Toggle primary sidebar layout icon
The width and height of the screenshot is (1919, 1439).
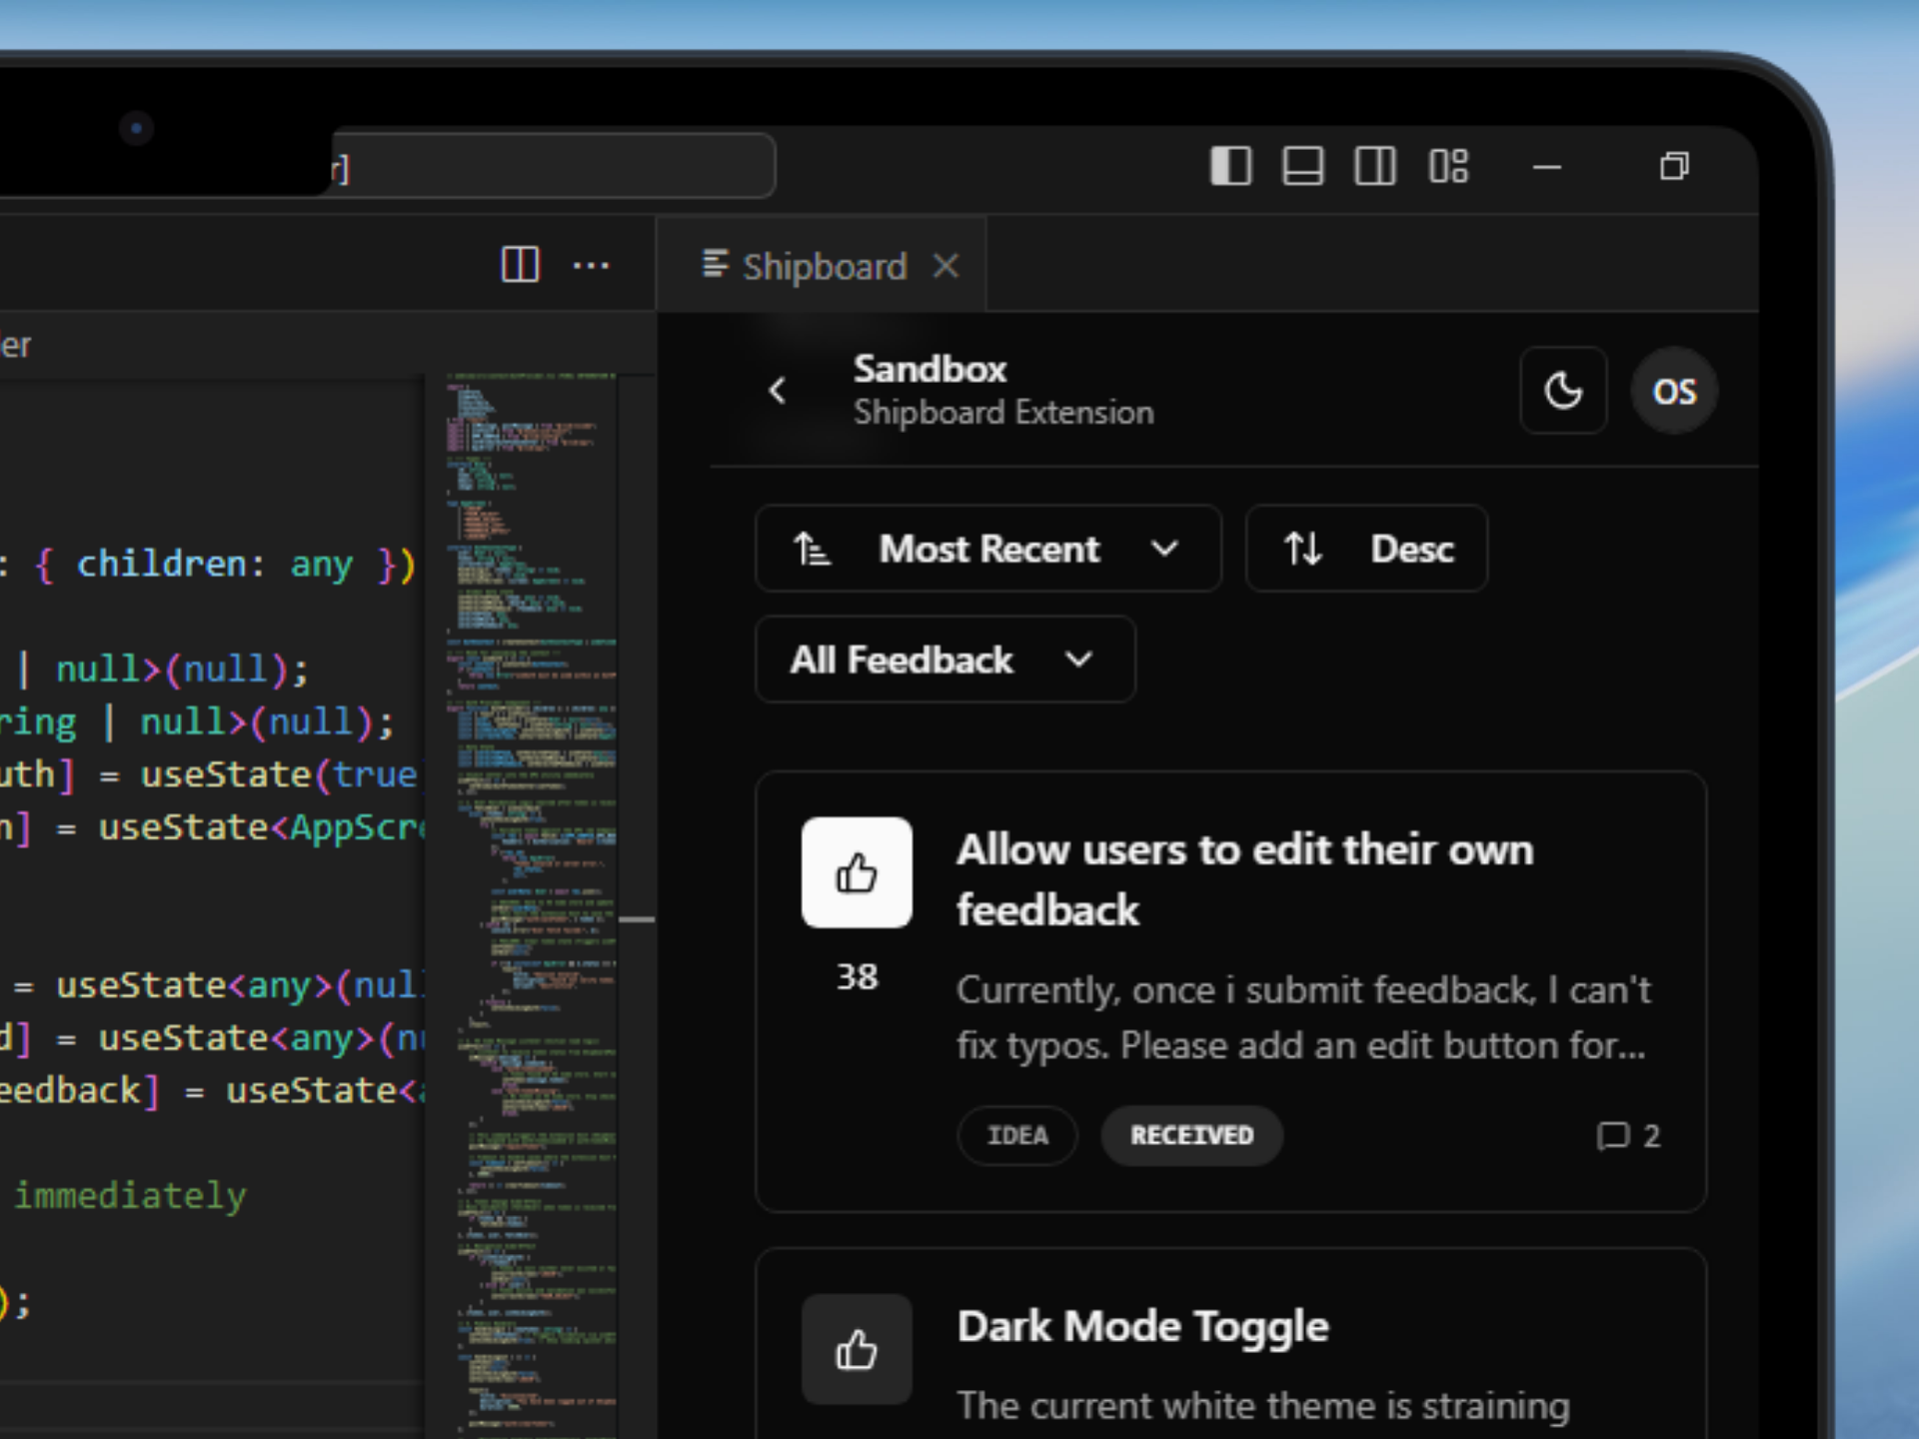click(x=1230, y=166)
